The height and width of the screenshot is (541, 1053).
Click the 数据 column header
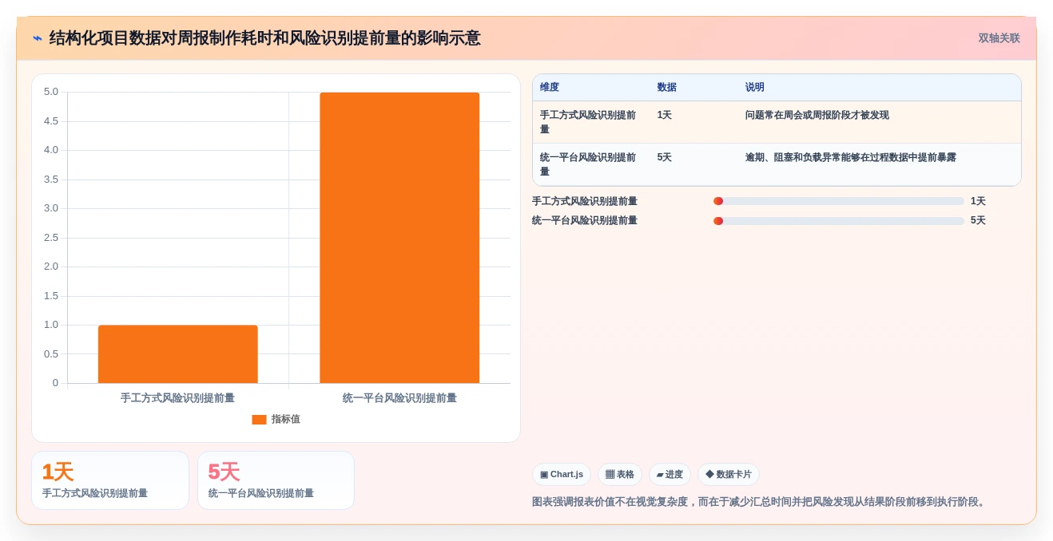[x=667, y=88]
